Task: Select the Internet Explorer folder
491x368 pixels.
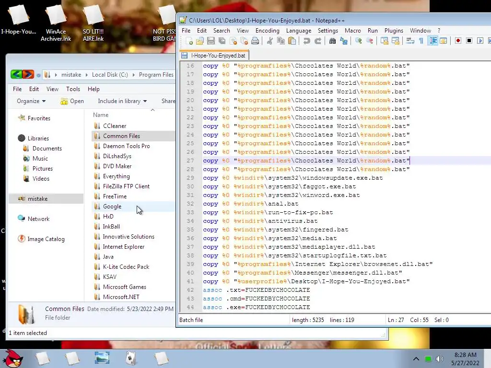Action: [x=124, y=247]
